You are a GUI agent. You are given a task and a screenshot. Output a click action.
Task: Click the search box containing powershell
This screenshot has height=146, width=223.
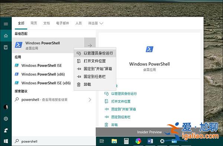pos(54,141)
